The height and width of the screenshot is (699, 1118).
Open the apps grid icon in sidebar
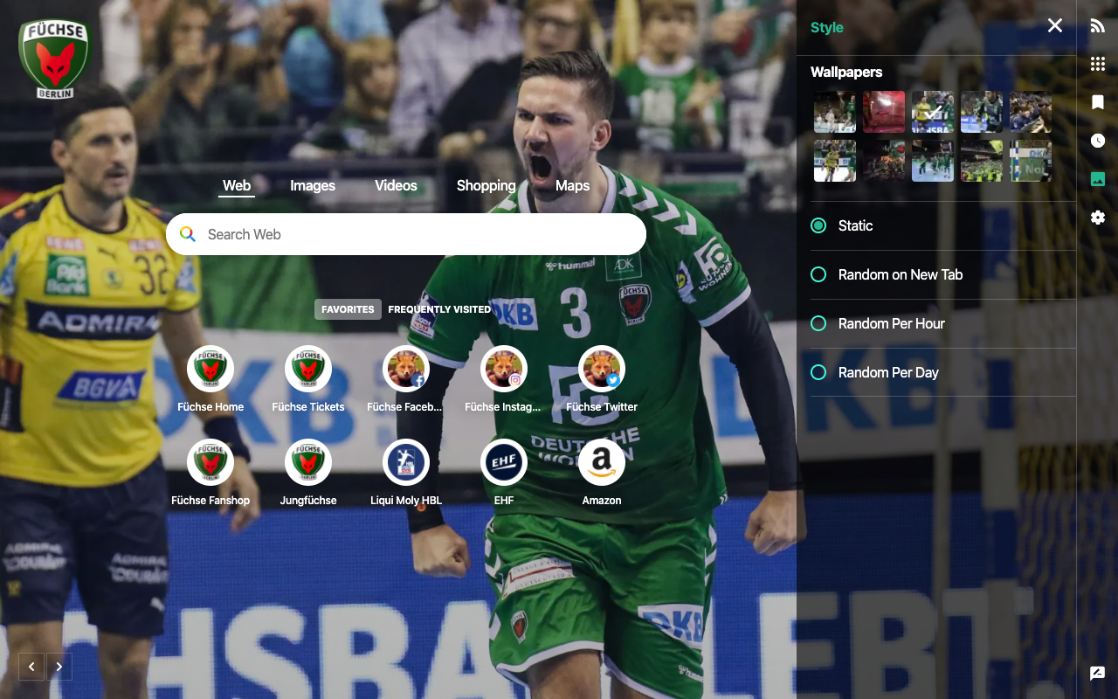pos(1098,64)
